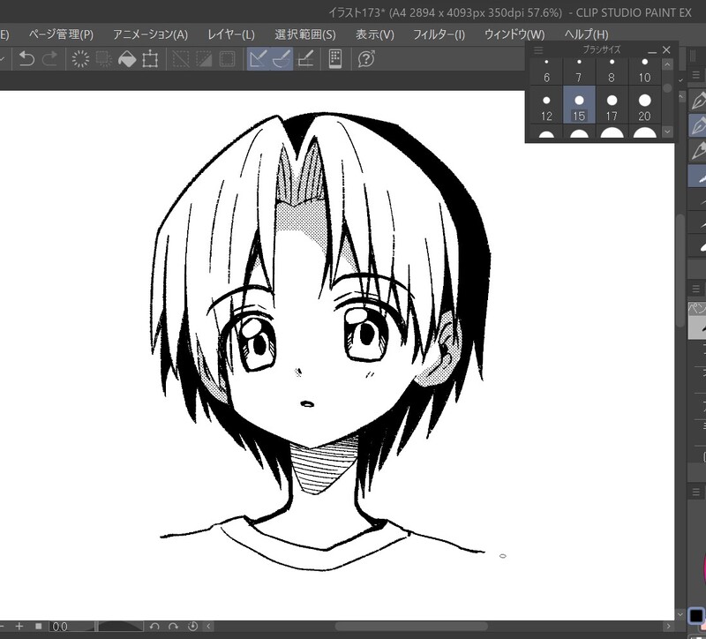Click the Scale/Rotate transform icon

click(x=150, y=58)
